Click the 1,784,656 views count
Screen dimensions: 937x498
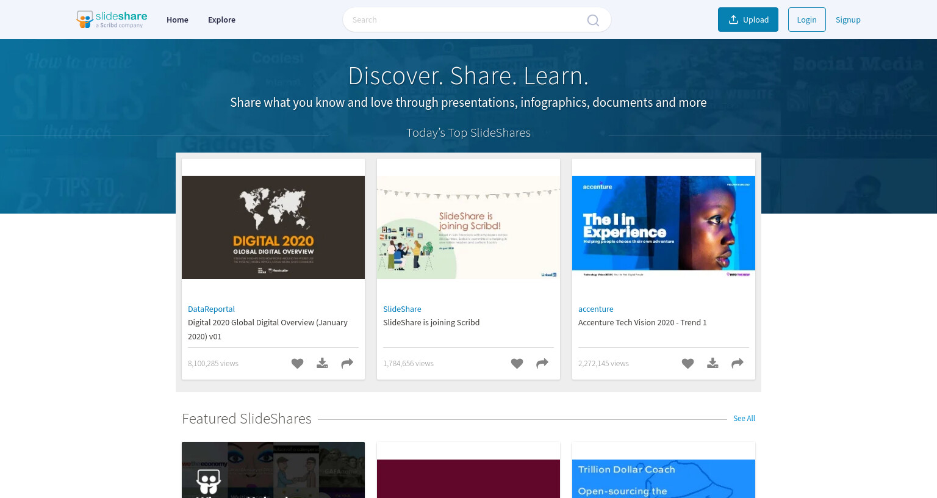(408, 364)
